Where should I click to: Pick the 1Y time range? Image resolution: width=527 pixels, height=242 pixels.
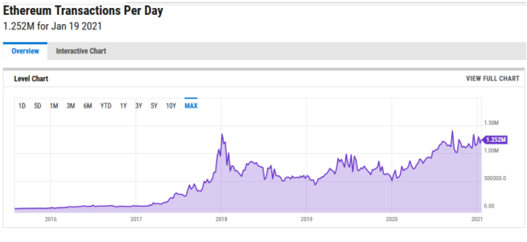pos(124,106)
